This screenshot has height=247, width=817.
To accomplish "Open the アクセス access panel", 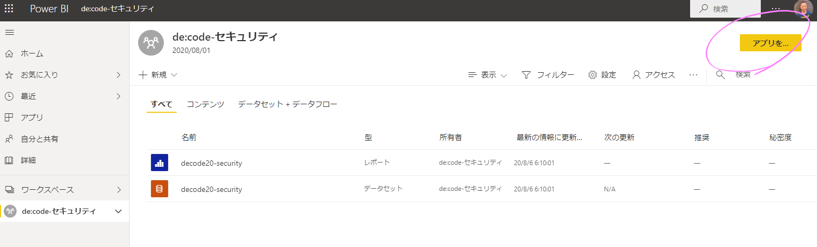I will 654,75.
